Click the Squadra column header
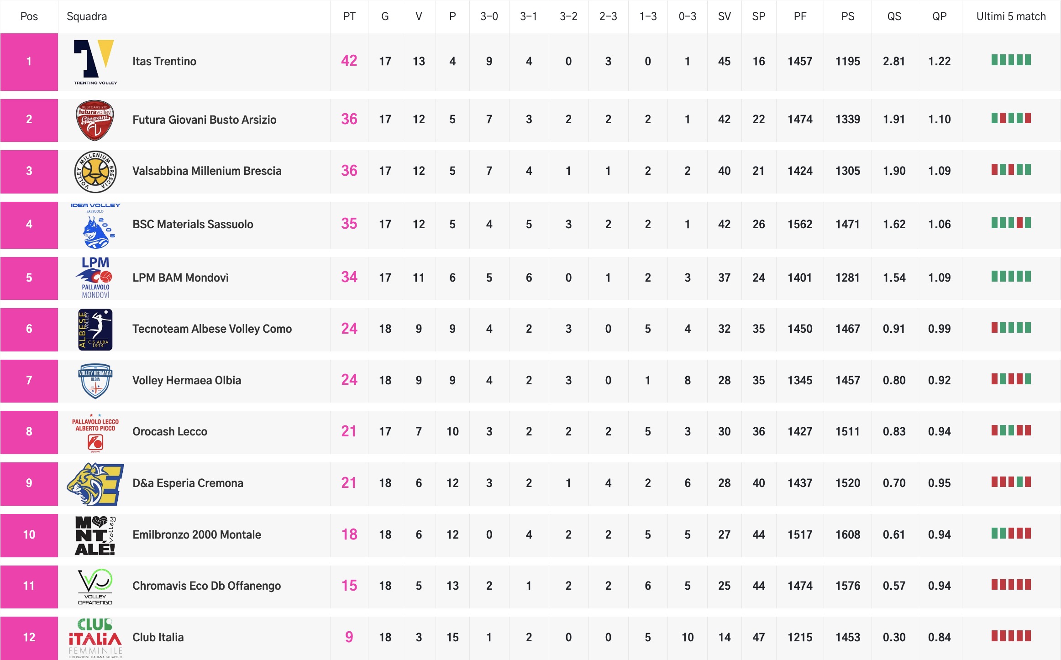This screenshot has width=1061, height=660. pos(87,16)
